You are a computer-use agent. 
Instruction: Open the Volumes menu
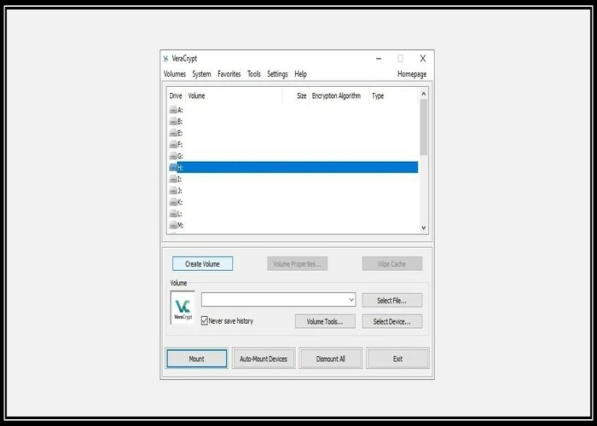pos(175,74)
